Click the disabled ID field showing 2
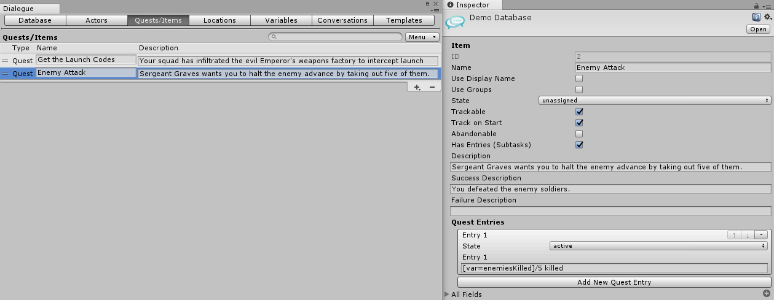Viewport: 774px width, 300px height. 673,56
